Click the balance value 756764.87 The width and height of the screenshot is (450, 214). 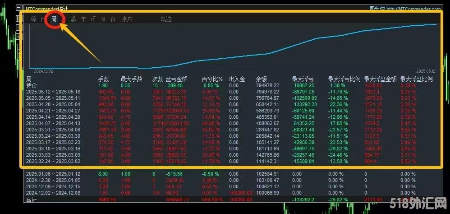[x=267, y=98]
